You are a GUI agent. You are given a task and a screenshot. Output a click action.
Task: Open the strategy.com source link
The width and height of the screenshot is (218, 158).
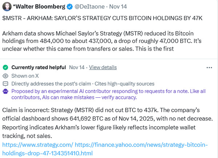(38, 145)
